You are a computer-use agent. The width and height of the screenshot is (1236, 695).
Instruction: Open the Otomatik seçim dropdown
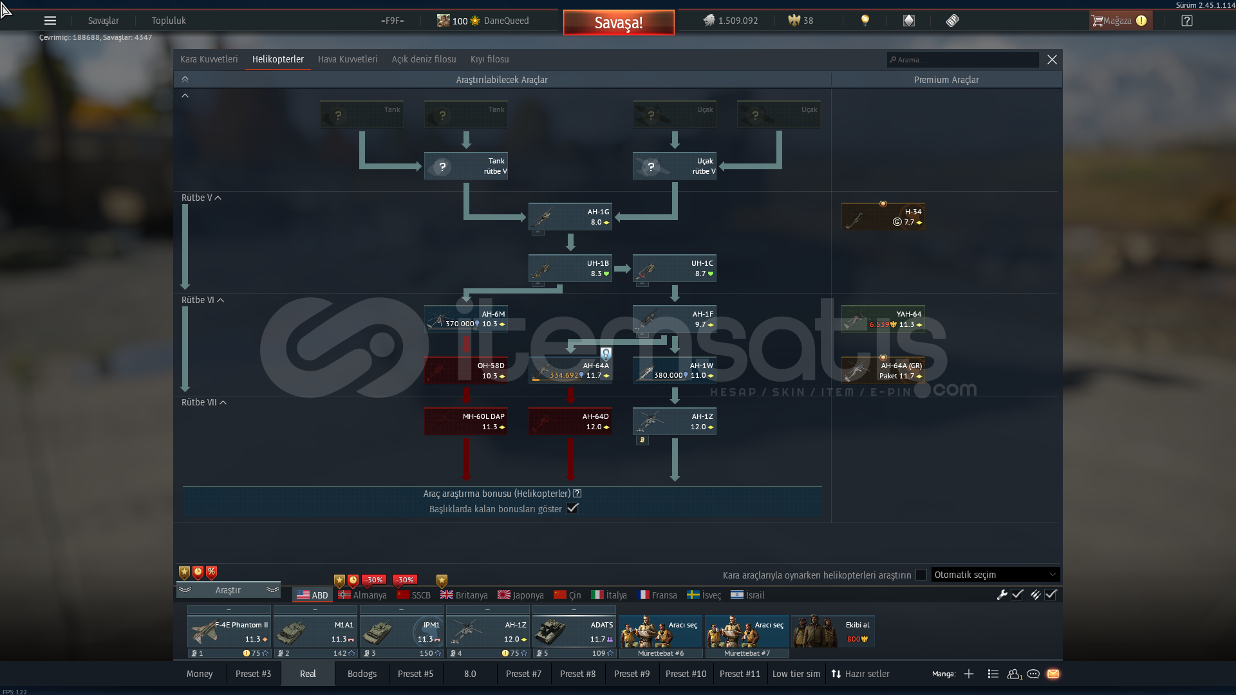pyautogui.click(x=995, y=575)
